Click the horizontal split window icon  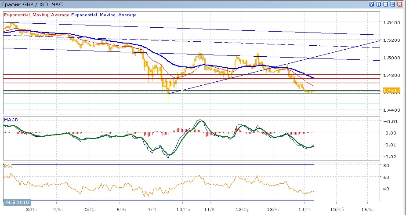[x=386, y=4]
